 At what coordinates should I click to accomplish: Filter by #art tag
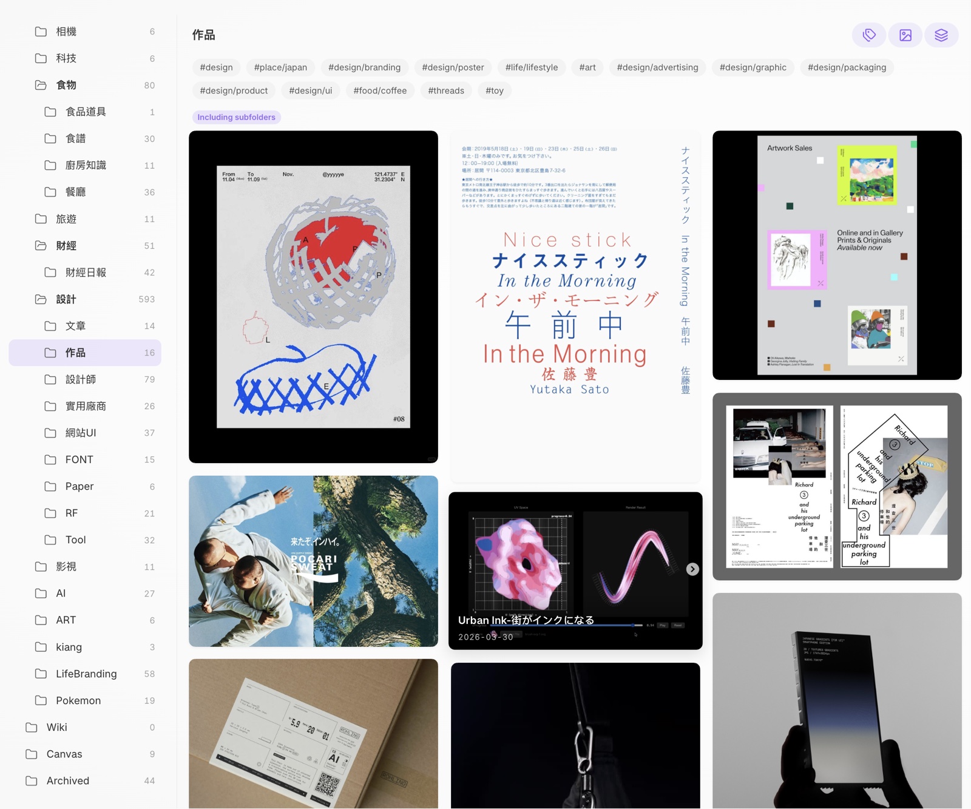click(587, 67)
